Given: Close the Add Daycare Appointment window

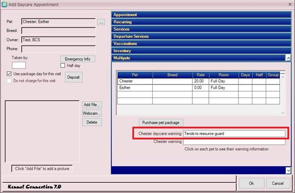Looking at the screenshot, I should pyautogui.click(x=289, y=4).
